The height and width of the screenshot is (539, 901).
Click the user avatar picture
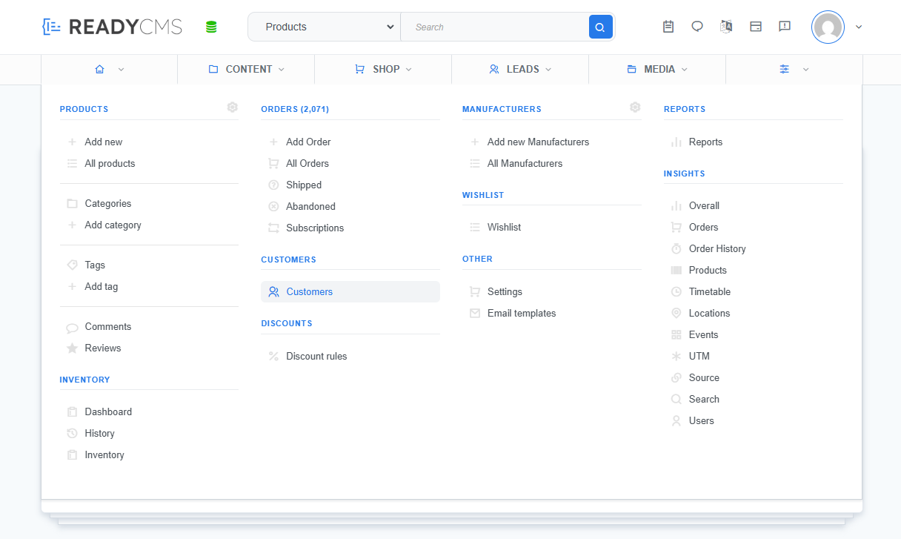pyautogui.click(x=828, y=27)
